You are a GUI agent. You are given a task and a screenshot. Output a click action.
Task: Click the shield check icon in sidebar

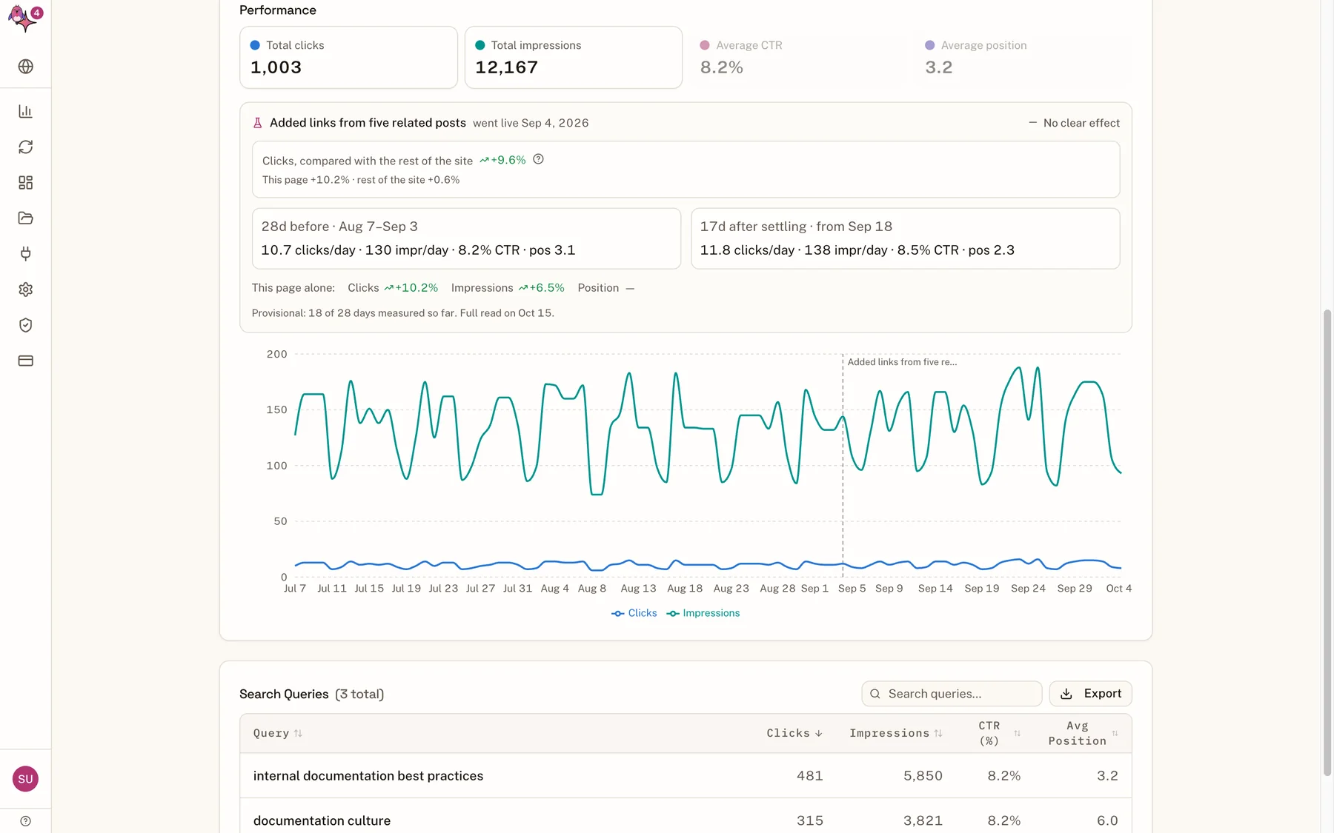click(26, 325)
